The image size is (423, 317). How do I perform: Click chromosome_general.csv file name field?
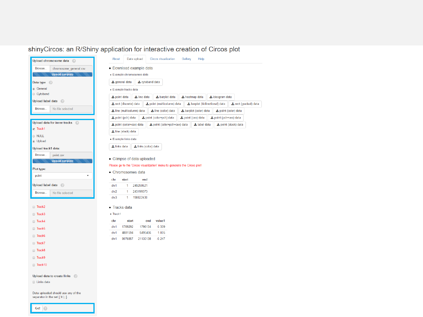pyautogui.click(x=71, y=69)
